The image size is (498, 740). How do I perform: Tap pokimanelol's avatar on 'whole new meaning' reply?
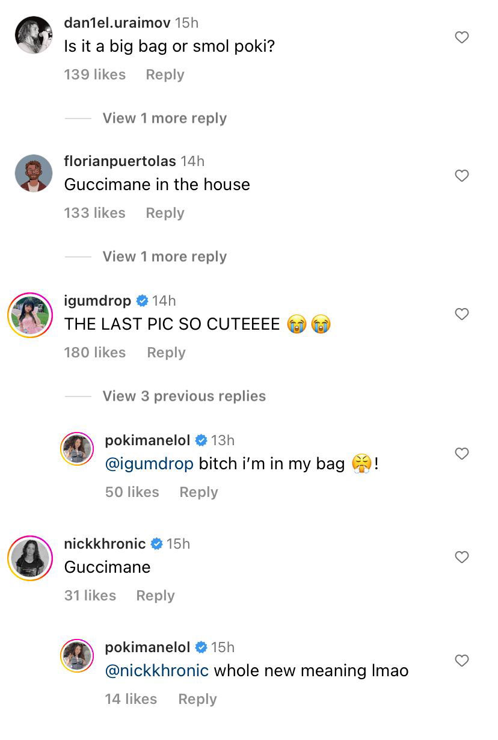[x=77, y=656]
